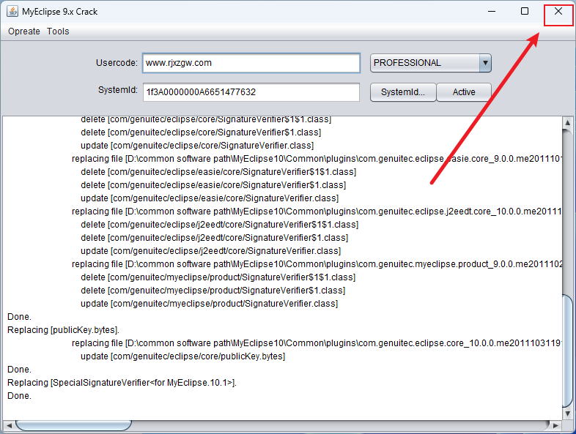576x434 pixels.
Task: Click 'delete [com/genuitec/eclipse/core/SignatureVerifier$1.class]' line
Action: coord(201,132)
